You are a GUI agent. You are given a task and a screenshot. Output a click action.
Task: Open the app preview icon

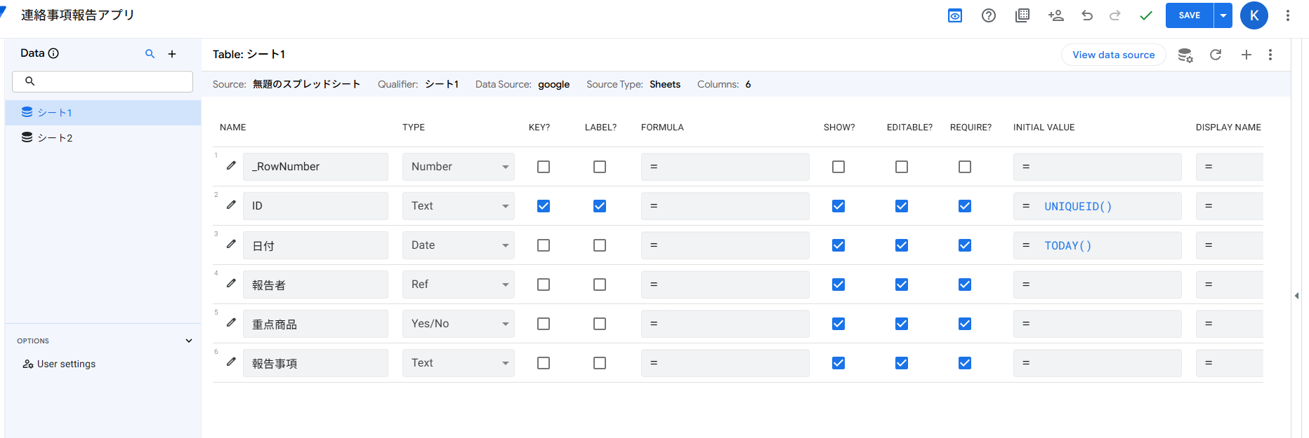tap(955, 15)
